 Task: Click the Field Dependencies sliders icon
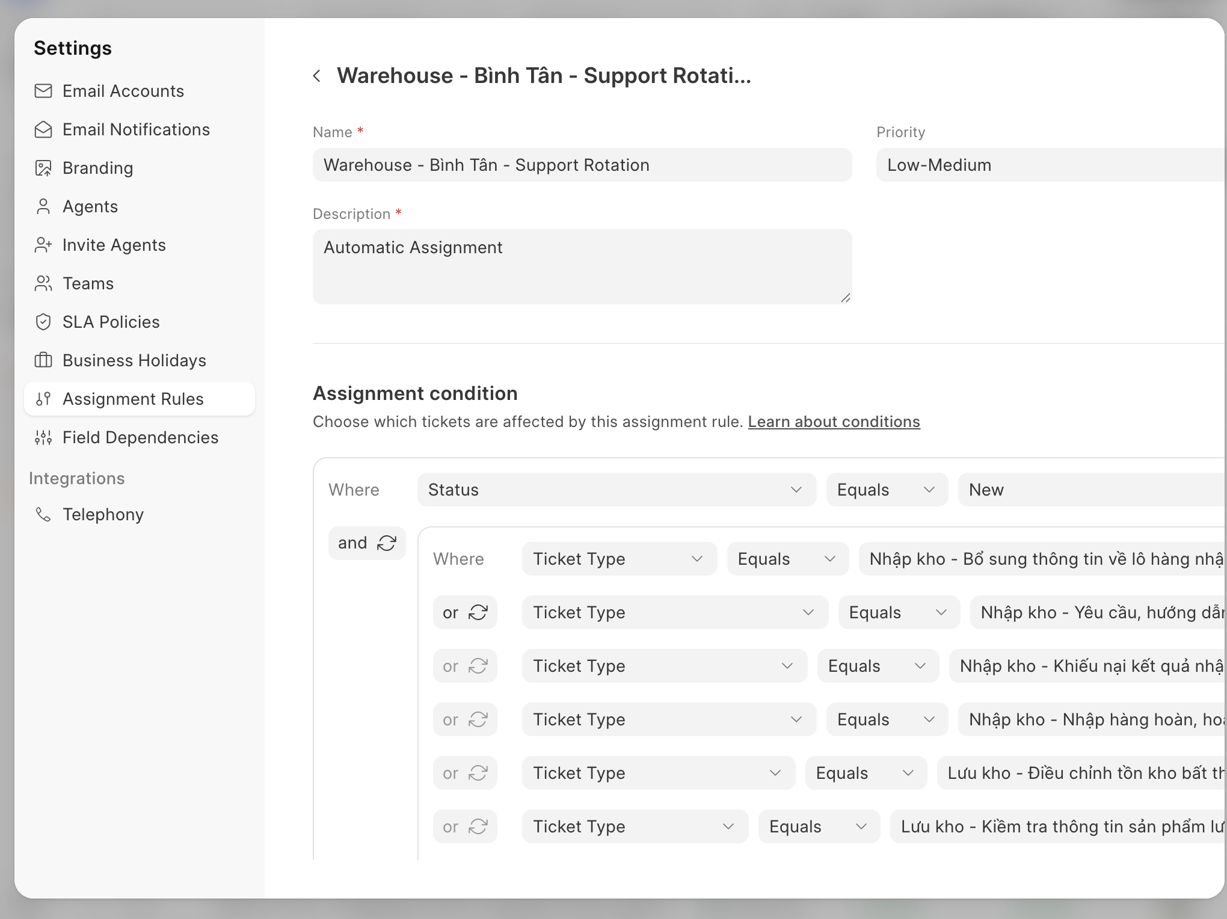[43, 437]
